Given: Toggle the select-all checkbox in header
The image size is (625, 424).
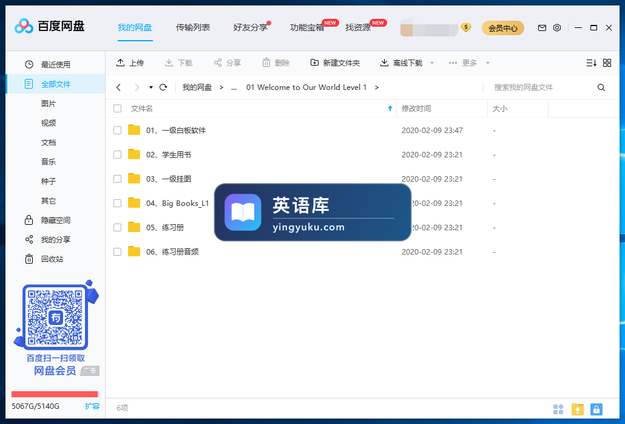Looking at the screenshot, I should coord(117,109).
